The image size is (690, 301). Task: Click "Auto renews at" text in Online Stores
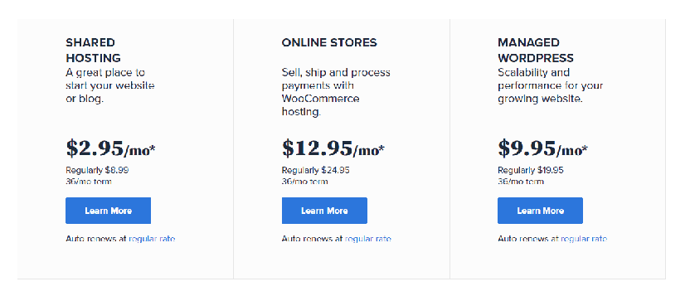(x=312, y=239)
